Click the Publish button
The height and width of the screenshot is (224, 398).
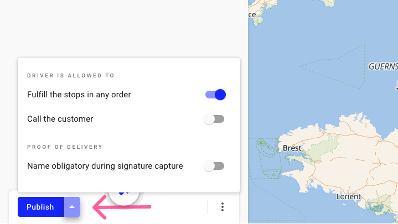[40, 207]
